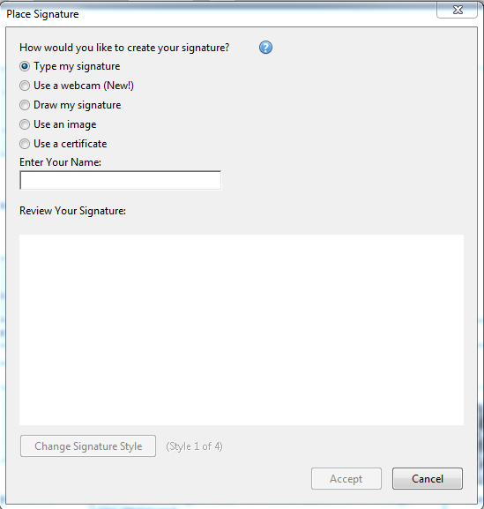484x509 pixels.
Task: Cancel the signature dialog
Action: click(x=428, y=478)
